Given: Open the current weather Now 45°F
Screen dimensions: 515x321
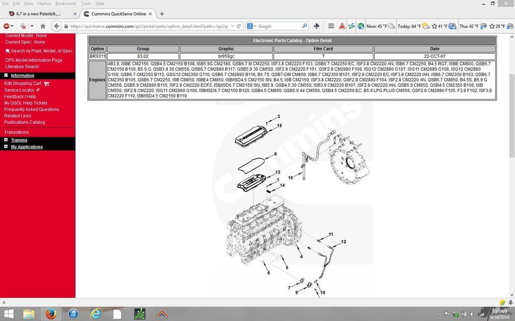Looking at the screenshot, I should click(x=380, y=26).
